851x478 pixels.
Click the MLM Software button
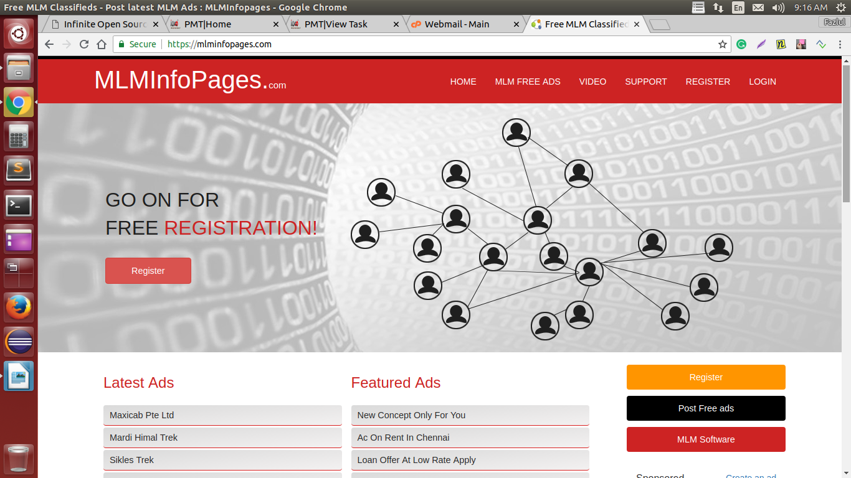pyautogui.click(x=706, y=439)
